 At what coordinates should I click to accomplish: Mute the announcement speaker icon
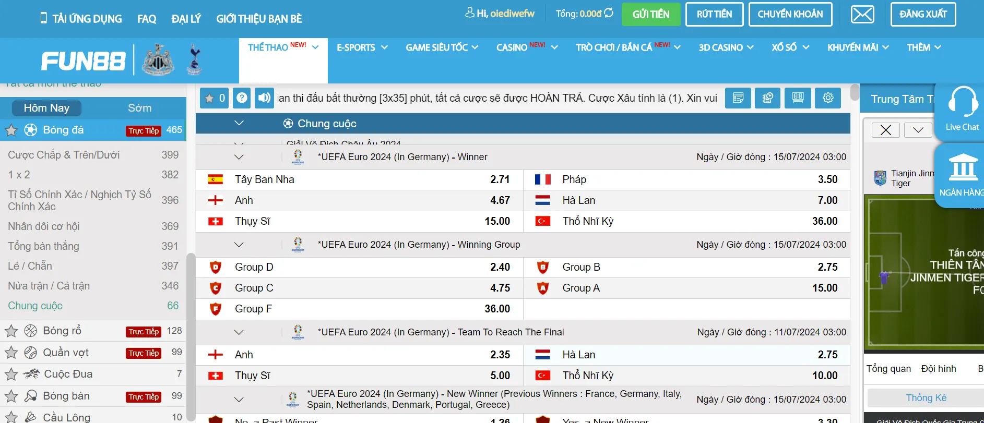(x=265, y=98)
